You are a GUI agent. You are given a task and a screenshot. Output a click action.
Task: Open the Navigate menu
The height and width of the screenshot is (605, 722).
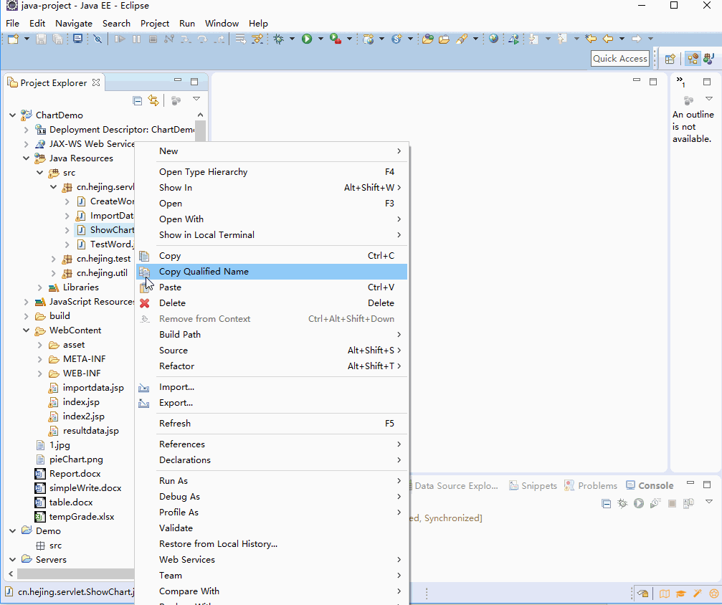(x=74, y=24)
